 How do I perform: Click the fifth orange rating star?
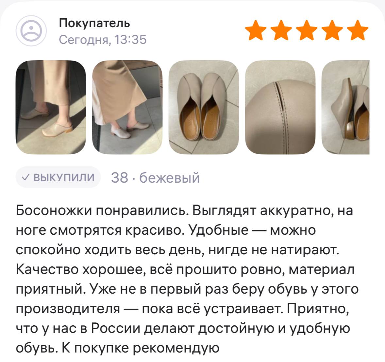click(358, 30)
